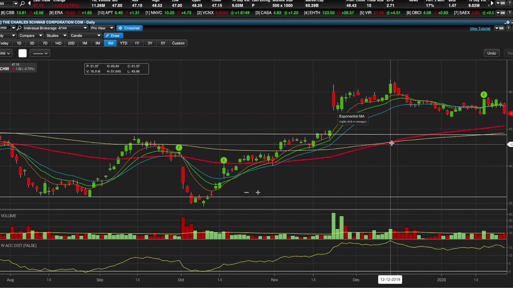Screen dimensions: 513x288
Task: Click the chart symbol lookup magnifier
Action: coord(19,28)
